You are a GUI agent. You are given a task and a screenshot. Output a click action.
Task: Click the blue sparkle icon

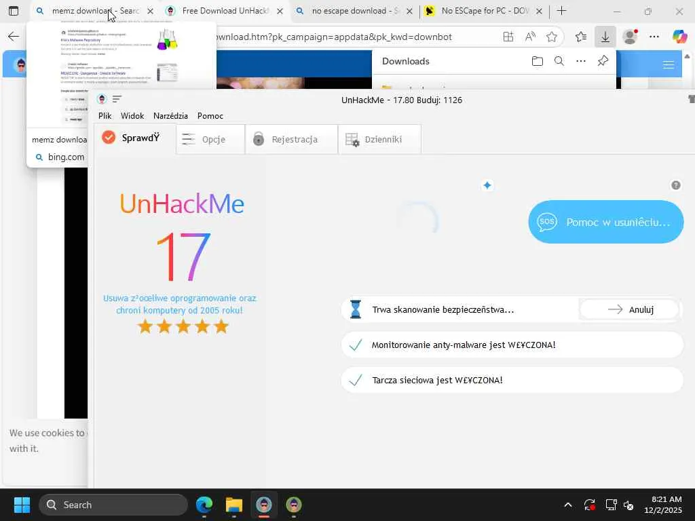487,185
